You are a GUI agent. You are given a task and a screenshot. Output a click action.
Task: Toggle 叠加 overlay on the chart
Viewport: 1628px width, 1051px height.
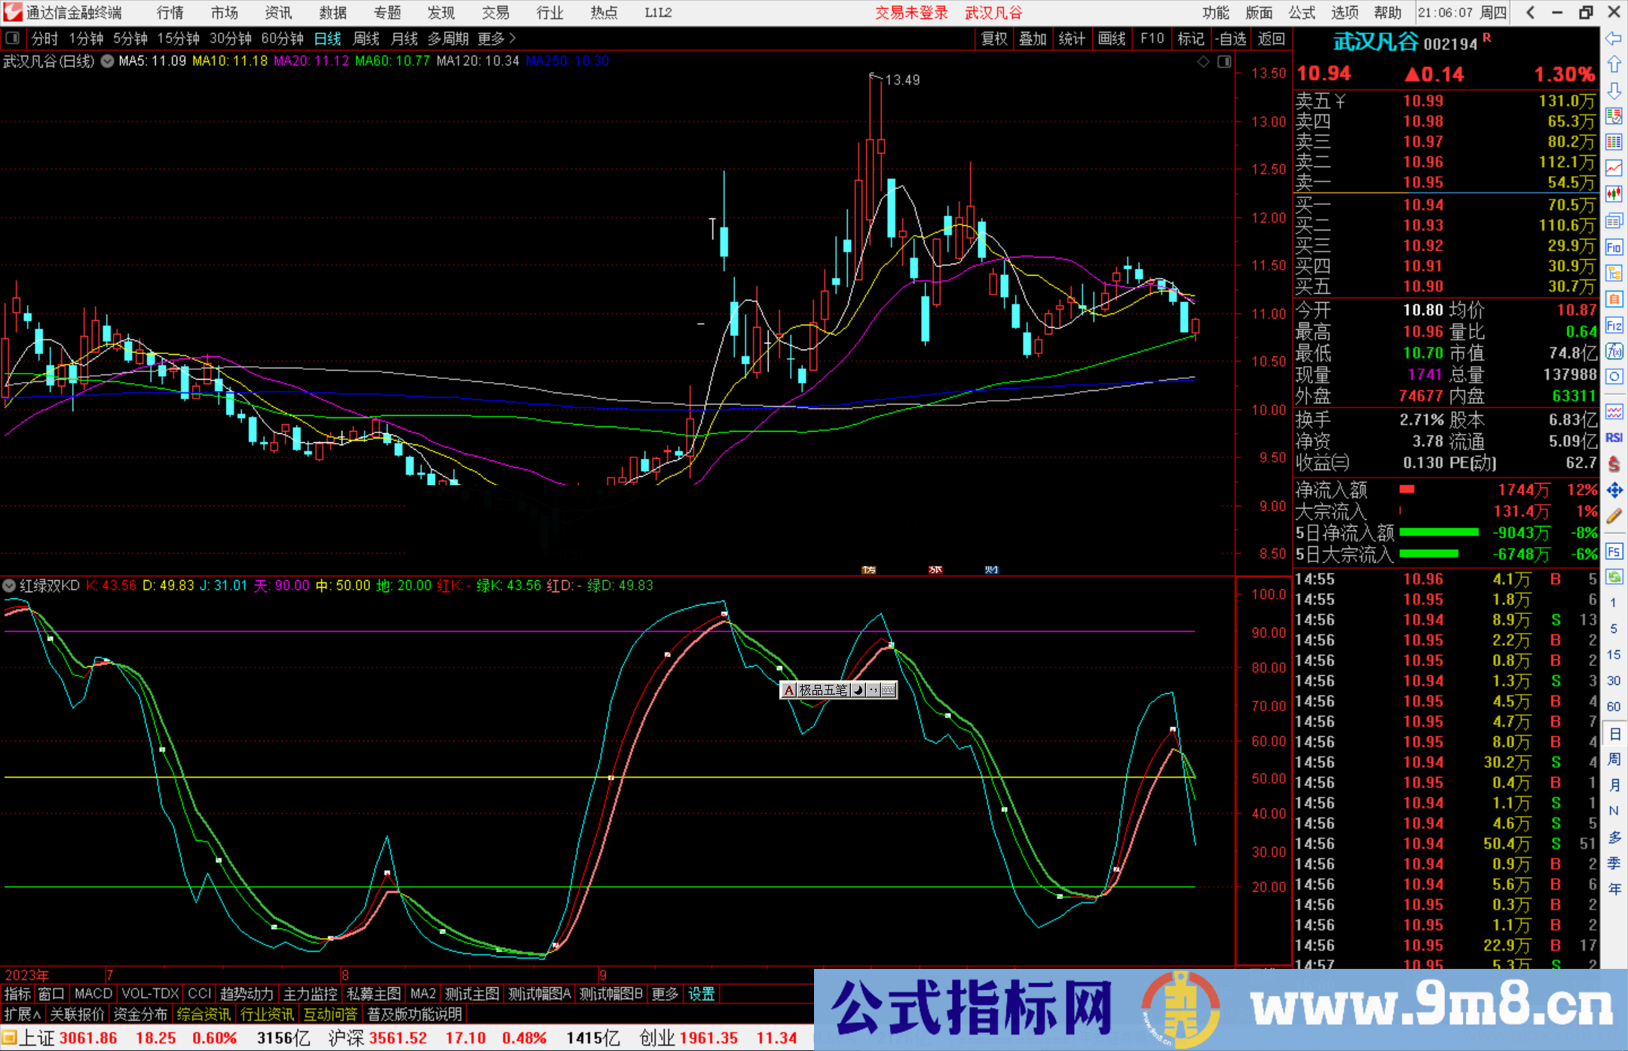[1033, 38]
